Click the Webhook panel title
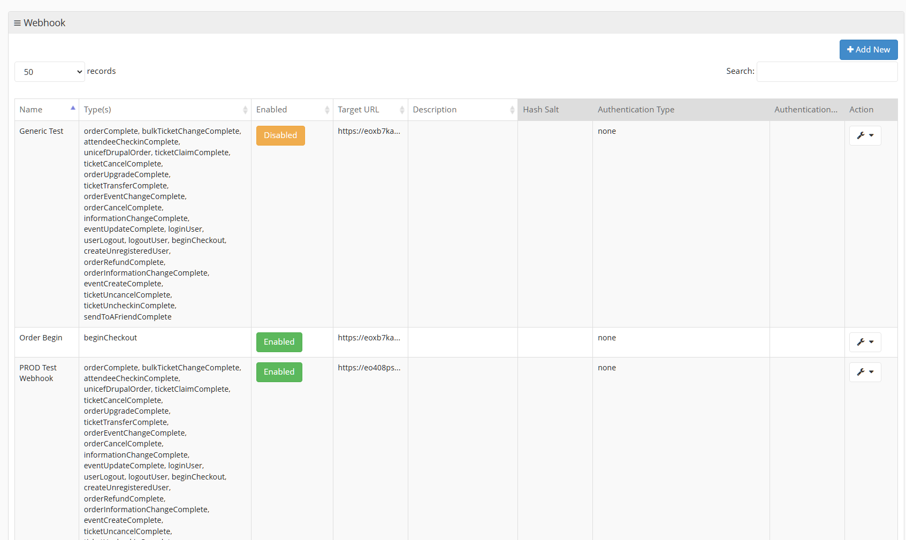Image resolution: width=906 pixels, height=540 pixels. (x=44, y=23)
